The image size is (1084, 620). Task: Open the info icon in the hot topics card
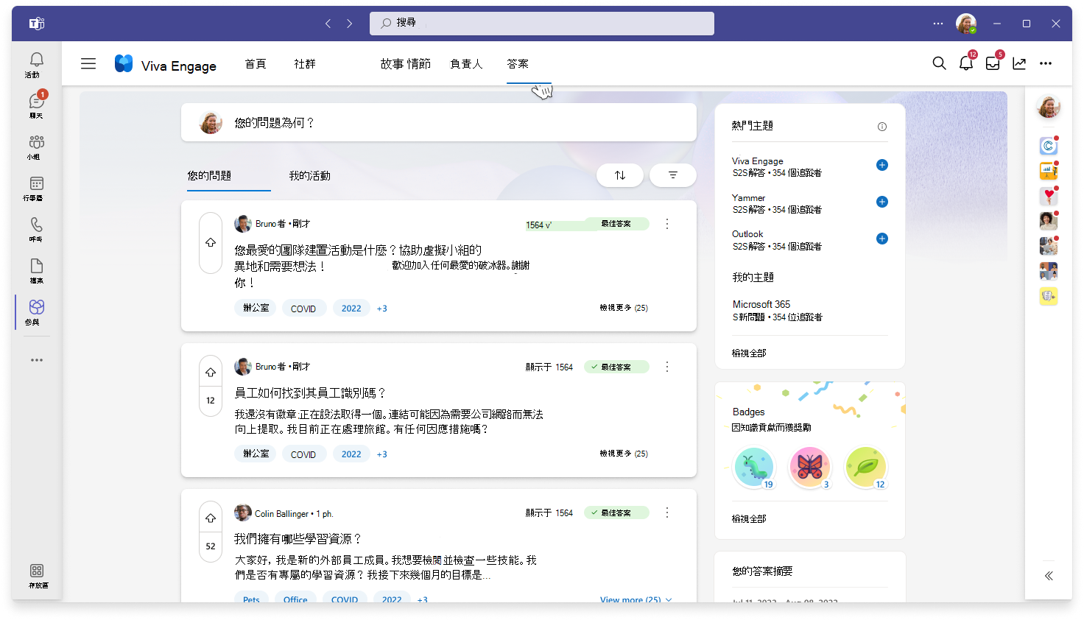pyautogui.click(x=882, y=127)
